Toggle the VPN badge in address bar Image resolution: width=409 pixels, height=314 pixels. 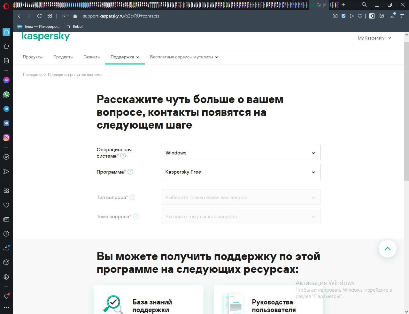pos(66,16)
